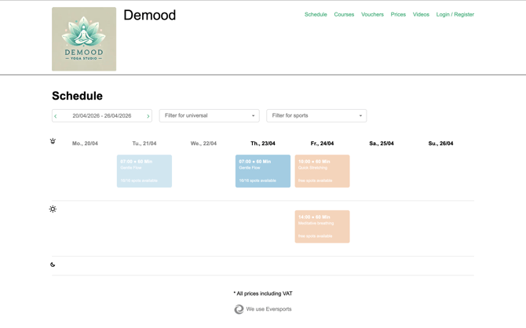
Task: Open the Videos page
Action: point(421,14)
